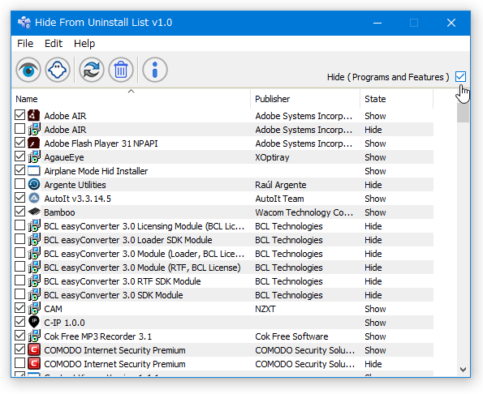Click Hide state of Argente Utilities
The height and width of the screenshot is (394, 483).
click(x=373, y=185)
